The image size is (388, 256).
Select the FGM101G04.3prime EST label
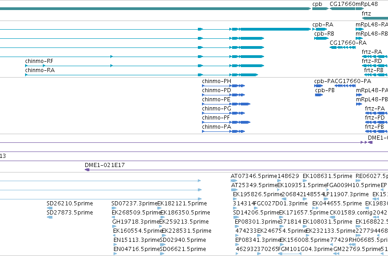(305, 249)
